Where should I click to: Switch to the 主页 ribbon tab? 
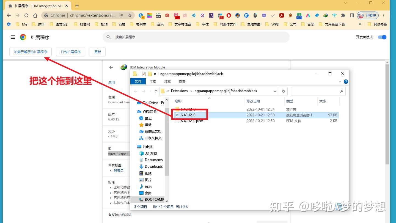point(153,82)
